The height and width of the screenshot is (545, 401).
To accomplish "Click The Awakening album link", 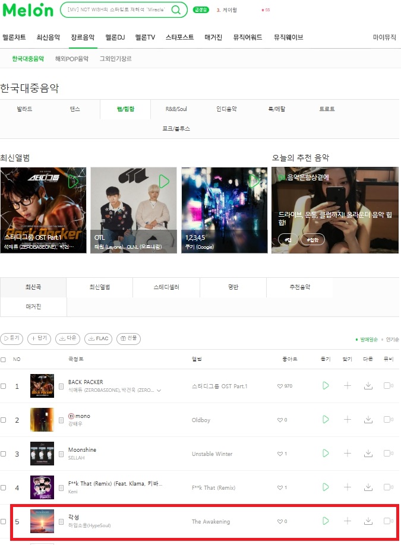I will pos(211,521).
